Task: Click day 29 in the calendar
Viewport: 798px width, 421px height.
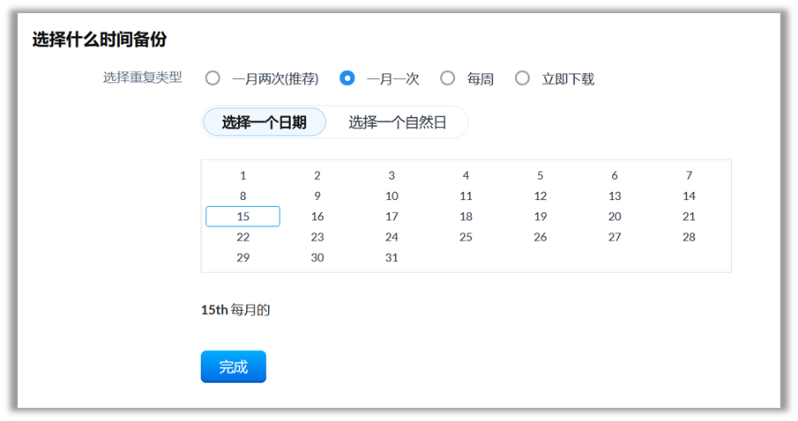Action: tap(243, 258)
